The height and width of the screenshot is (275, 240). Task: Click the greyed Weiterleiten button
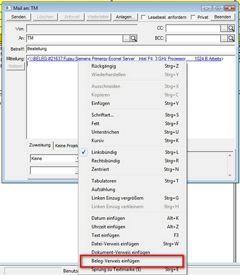click(x=98, y=17)
